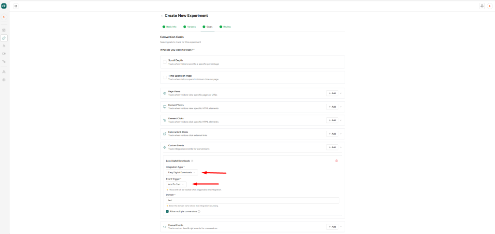This screenshot has width=495, height=234.
Task: Expand the Manual Events section chevron
Action: click(341, 227)
